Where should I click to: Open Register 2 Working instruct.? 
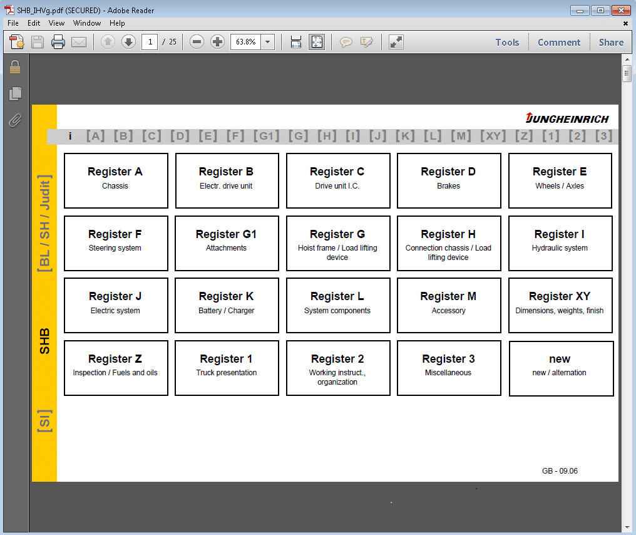click(338, 368)
